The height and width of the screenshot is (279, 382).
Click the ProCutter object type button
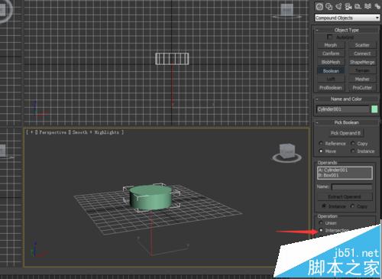[362, 88]
